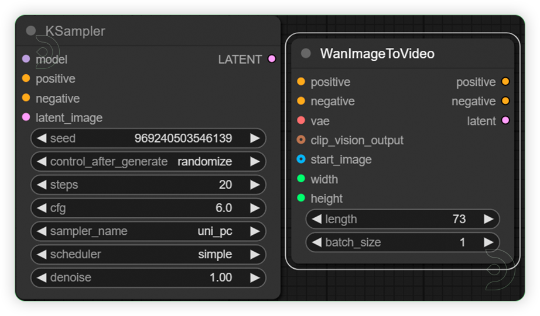Click WanImageToVideo positive input socket
The image size is (540, 316).
[x=301, y=81]
